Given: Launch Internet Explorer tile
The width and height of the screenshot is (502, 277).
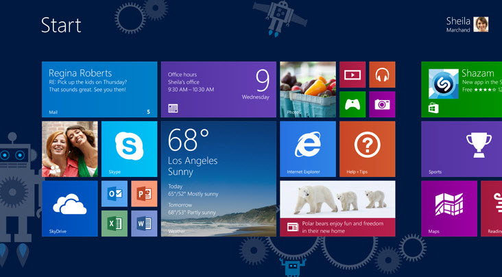Looking at the screenshot, I should coord(307,149).
